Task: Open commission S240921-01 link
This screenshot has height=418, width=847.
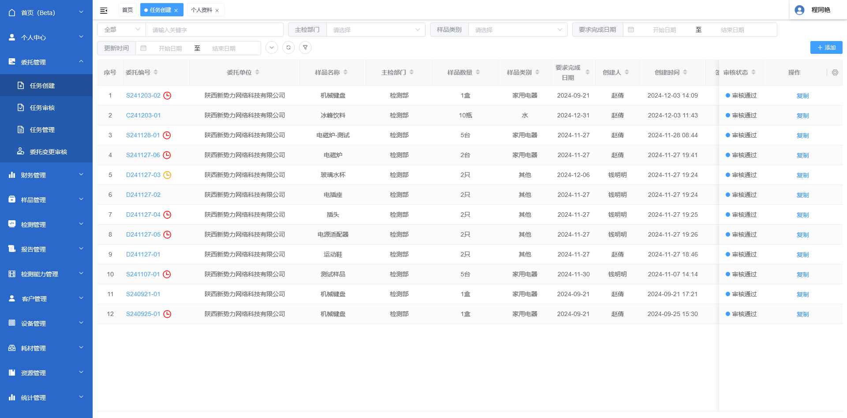Action: pyautogui.click(x=143, y=294)
